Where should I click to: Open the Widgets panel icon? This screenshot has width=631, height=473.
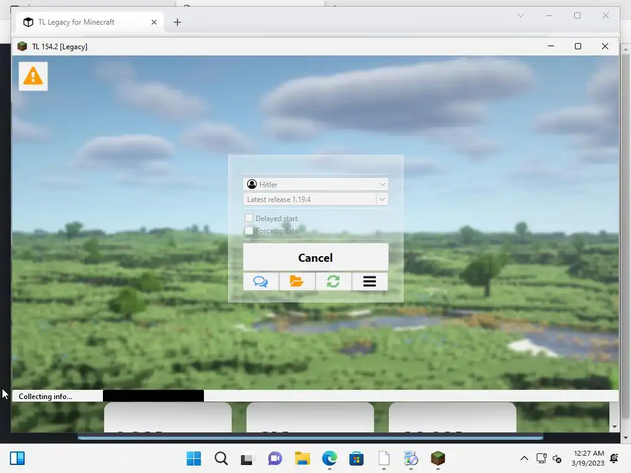point(17,458)
